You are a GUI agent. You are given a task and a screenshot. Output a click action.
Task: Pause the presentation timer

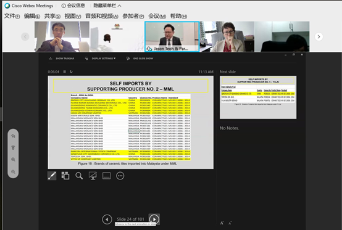(65, 72)
